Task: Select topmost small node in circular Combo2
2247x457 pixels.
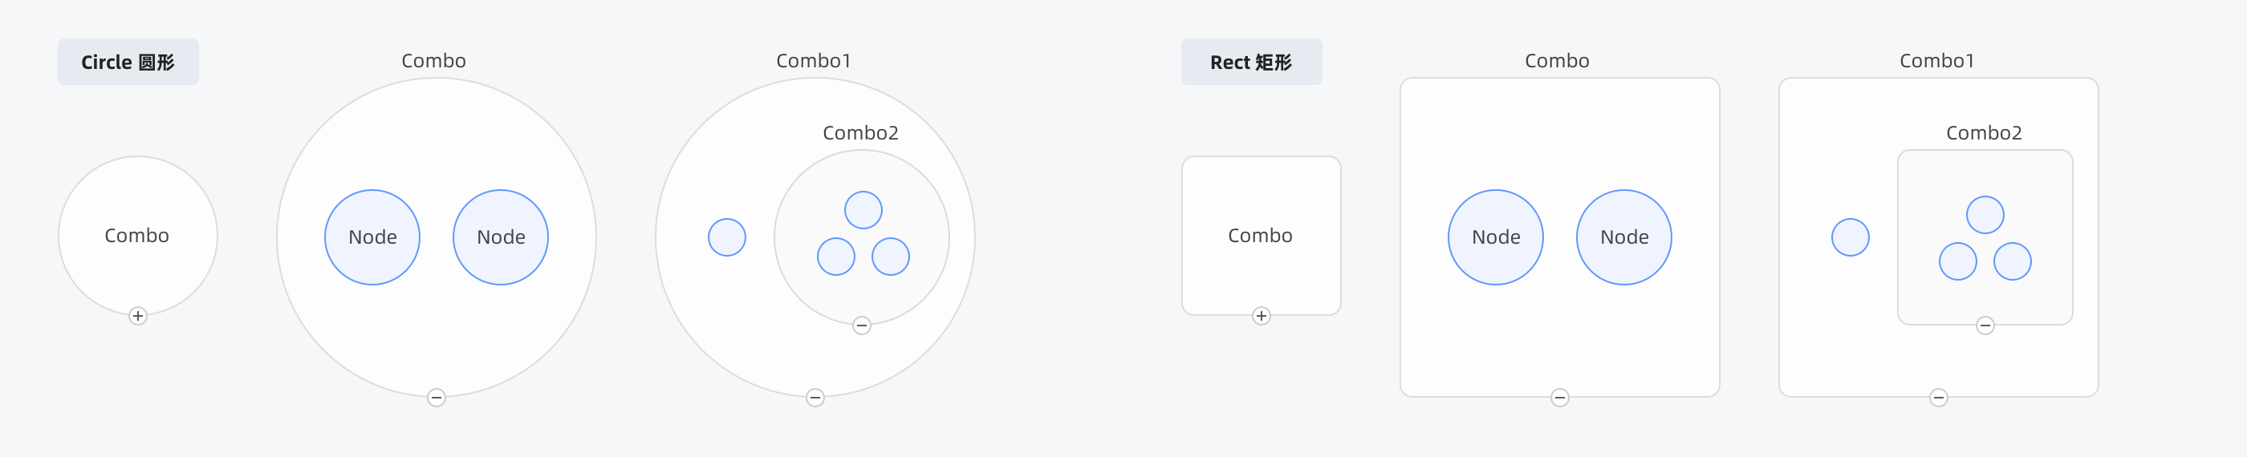Action: (863, 210)
